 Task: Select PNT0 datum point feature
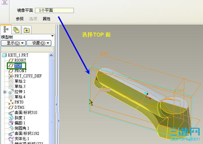[19, 102]
